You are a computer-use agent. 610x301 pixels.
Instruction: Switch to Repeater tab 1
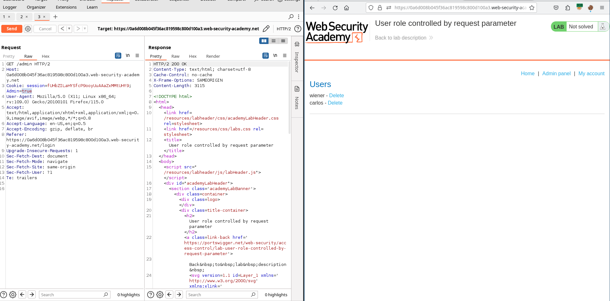click(x=4, y=17)
